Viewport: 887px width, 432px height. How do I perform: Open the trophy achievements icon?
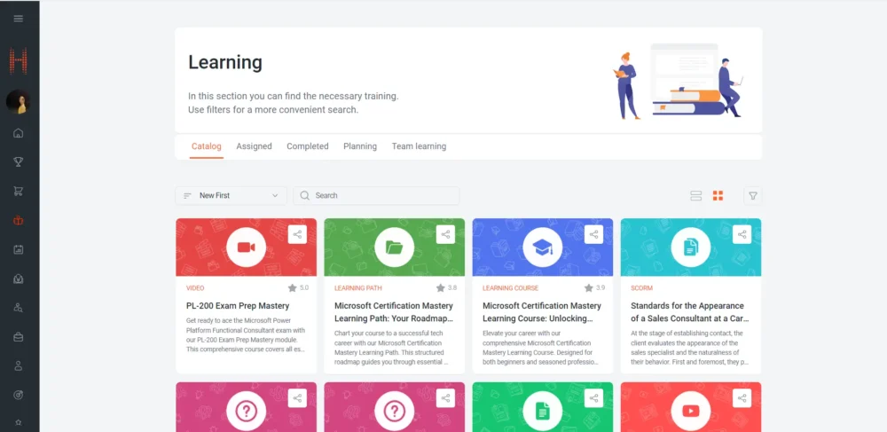click(19, 162)
